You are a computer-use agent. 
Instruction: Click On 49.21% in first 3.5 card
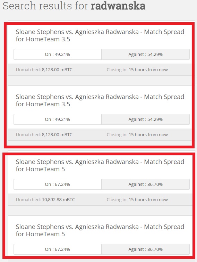[58, 54]
